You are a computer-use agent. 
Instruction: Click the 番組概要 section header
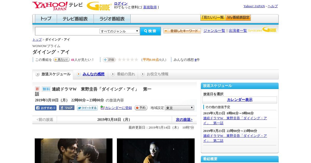coord(240,159)
